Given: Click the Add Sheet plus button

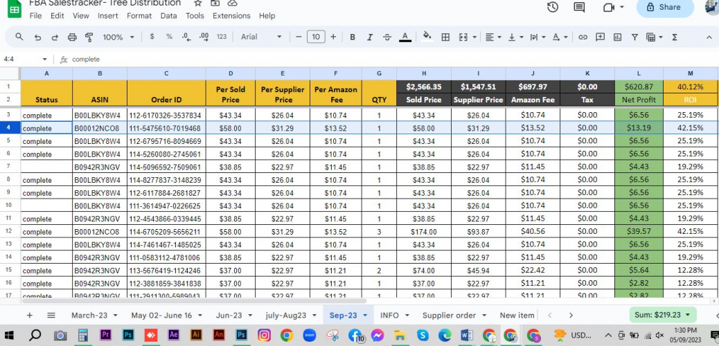Looking at the screenshot, I should point(29,316).
